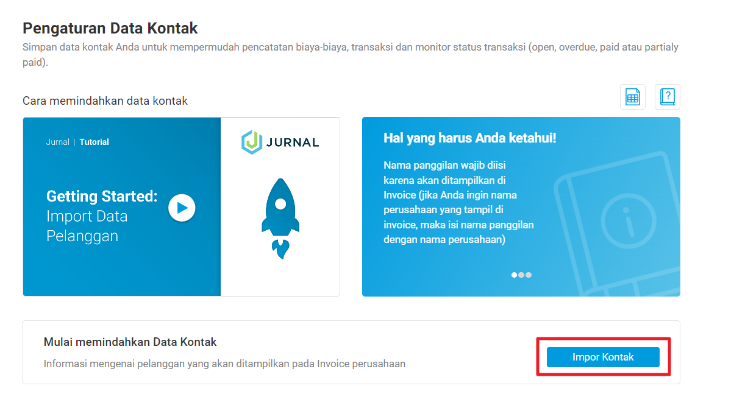
Task: Click the 'Mulai memindahkan Data Kontak' heading
Action: [x=130, y=342]
